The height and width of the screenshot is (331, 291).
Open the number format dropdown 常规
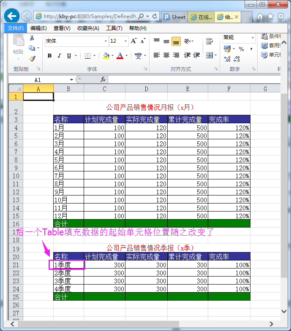(253, 38)
